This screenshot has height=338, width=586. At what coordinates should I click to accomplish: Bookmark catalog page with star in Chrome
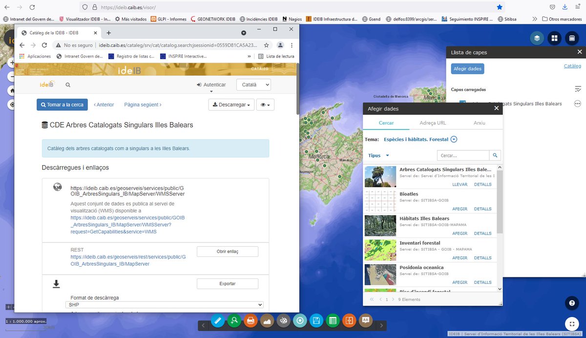point(267,45)
